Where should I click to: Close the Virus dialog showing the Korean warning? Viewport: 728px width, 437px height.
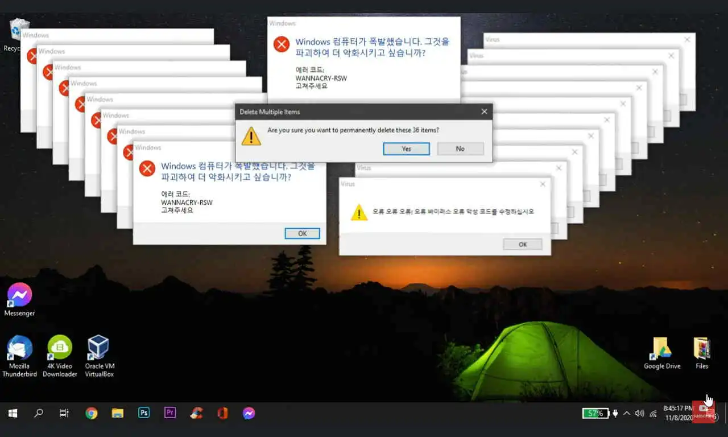point(543,184)
